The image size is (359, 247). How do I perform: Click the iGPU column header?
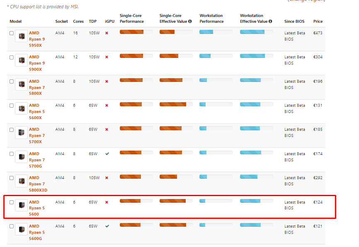tap(110, 22)
